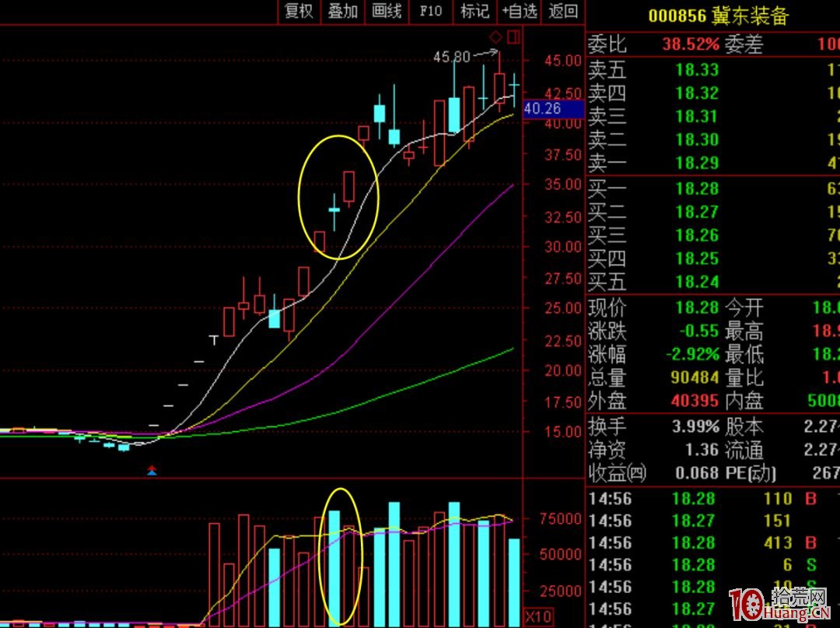The width and height of the screenshot is (840, 628).
Task: Click the 股本 label
Action: (x=744, y=426)
